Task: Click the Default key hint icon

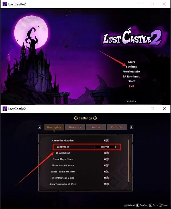Action: tap(125, 205)
